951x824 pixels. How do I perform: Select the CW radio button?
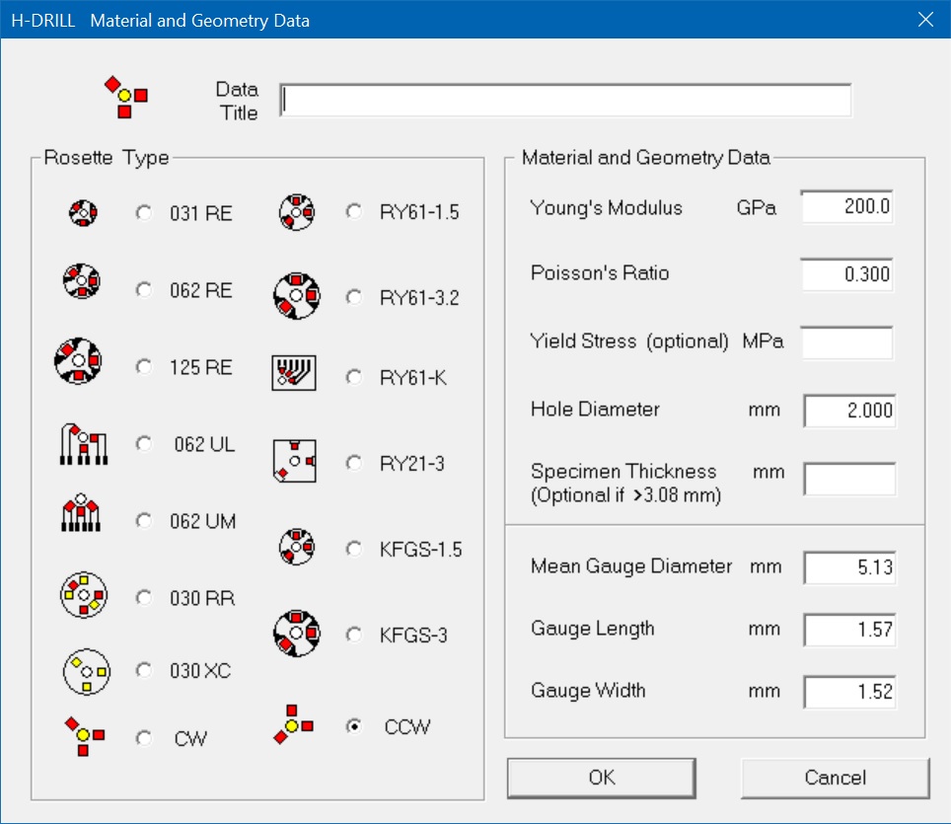click(x=144, y=738)
